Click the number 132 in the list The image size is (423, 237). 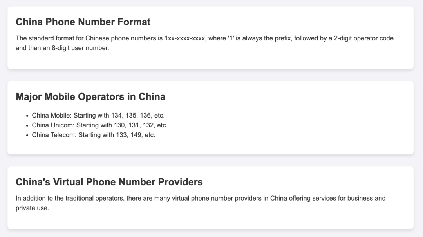pos(148,125)
